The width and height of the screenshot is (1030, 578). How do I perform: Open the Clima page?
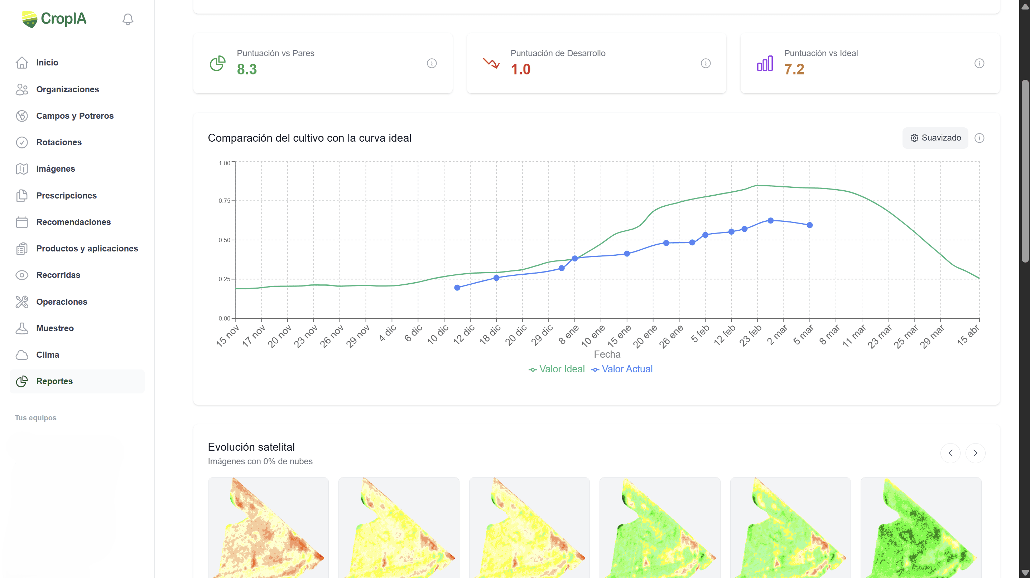pyautogui.click(x=48, y=355)
